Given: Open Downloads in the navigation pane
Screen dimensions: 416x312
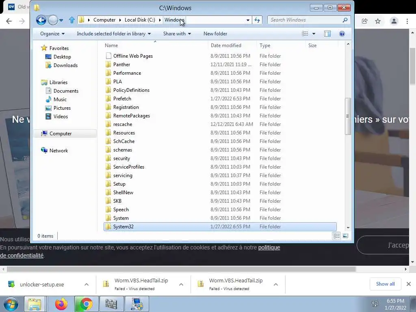Looking at the screenshot, I should [65, 65].
